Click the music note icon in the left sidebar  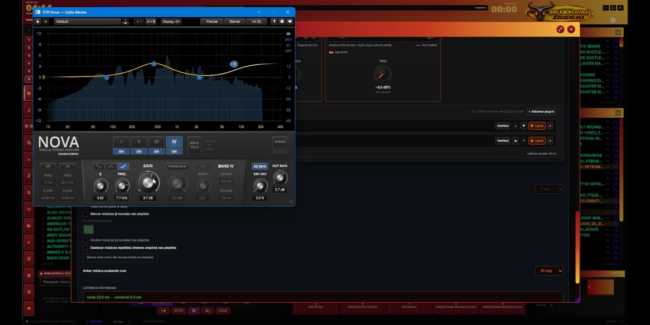29,110
